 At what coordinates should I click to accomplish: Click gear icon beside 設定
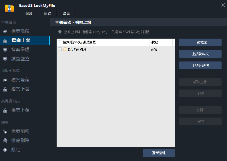coord(5,150)
